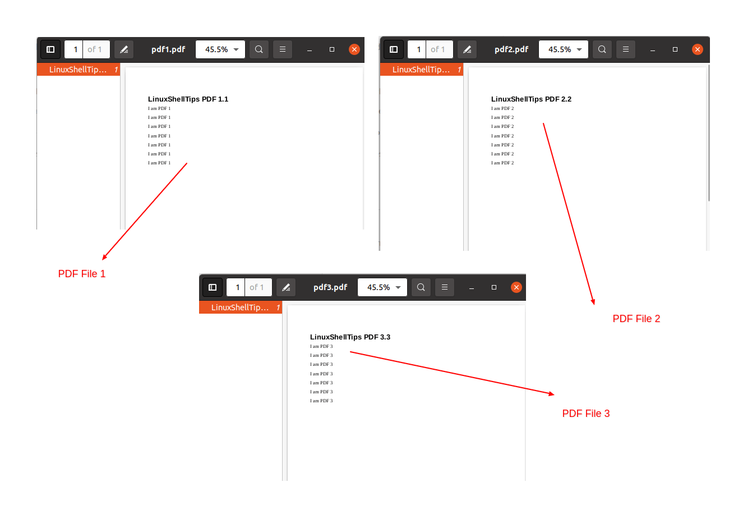Viewport: 729px width, 505px height.
Task: Click the pdf3.pdf window title
Action: tap(330, 287)
